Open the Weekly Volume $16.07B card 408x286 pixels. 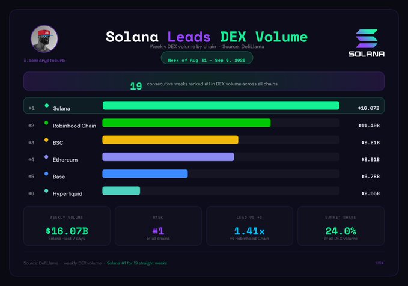(x=67, y=226)
